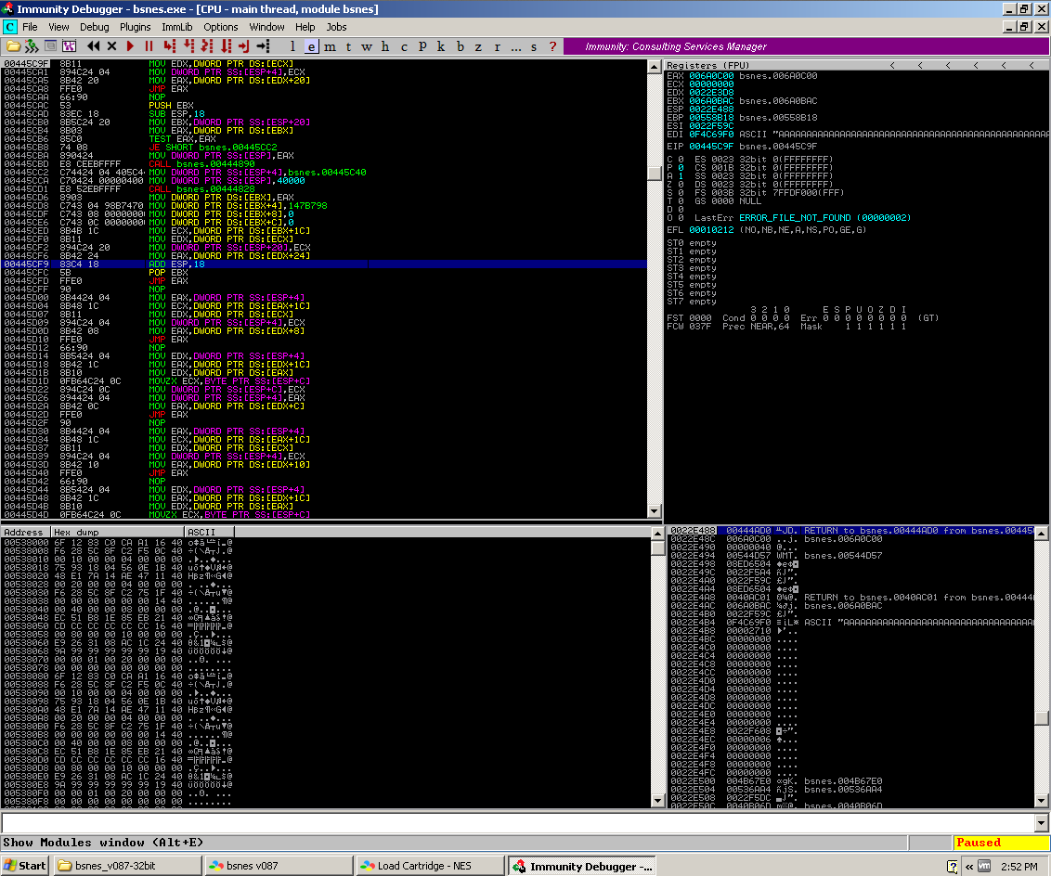
Task: Open memory map with 'm' button
Action: coord(330,46)
